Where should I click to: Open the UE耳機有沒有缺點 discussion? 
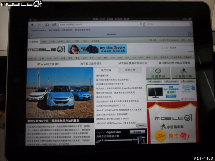coord(110,84)
